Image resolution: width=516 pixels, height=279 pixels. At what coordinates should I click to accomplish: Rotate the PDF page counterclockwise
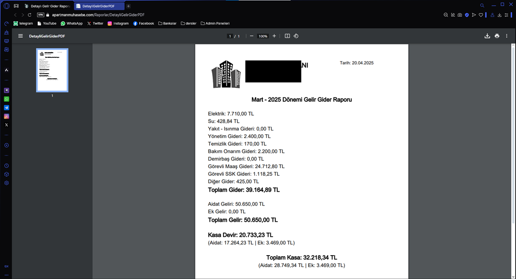pyautogui.click(x=296, y=36)
